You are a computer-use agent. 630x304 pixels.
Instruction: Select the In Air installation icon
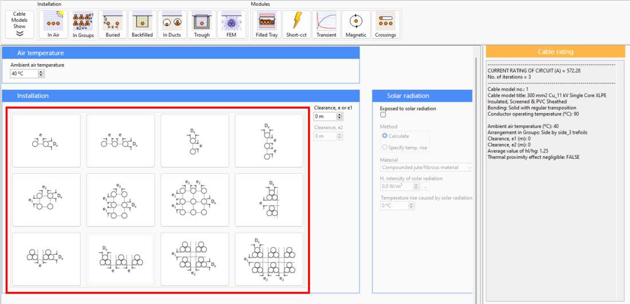[53, 25]
